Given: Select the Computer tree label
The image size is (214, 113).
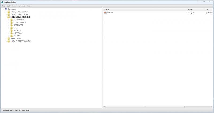Looking at the screenshot, I should click(x=12, y=9).
